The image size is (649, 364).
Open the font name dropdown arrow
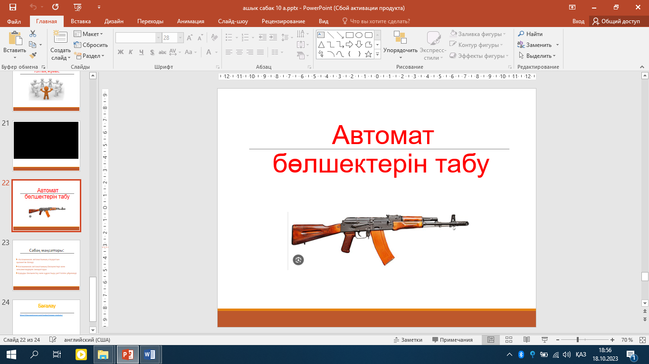pyautogui.click(x=159, y=38)
